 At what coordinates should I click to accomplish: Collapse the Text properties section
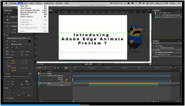pos(4,35)
